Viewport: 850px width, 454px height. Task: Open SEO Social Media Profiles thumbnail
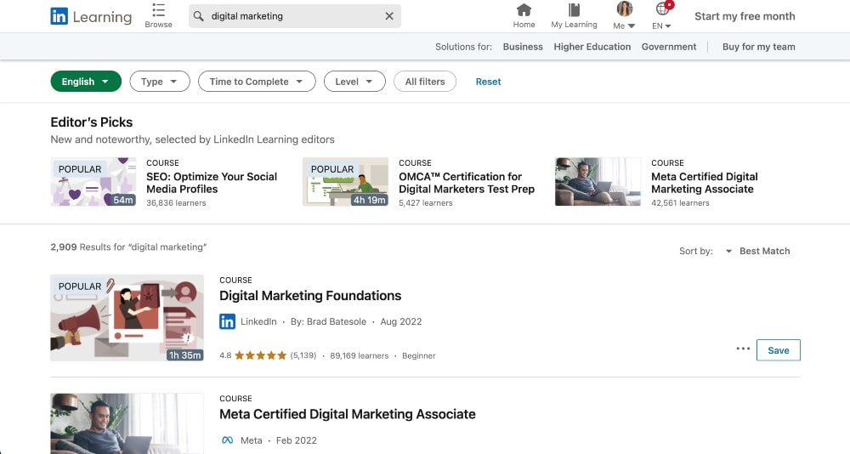pyautogui.click(x=93, y=182)
